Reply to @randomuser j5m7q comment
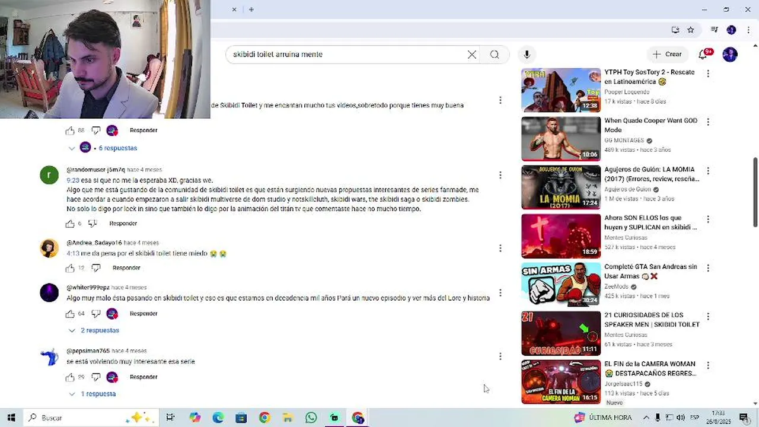 123,224
